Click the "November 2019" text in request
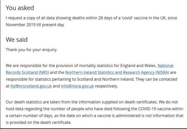 [21, 25]
